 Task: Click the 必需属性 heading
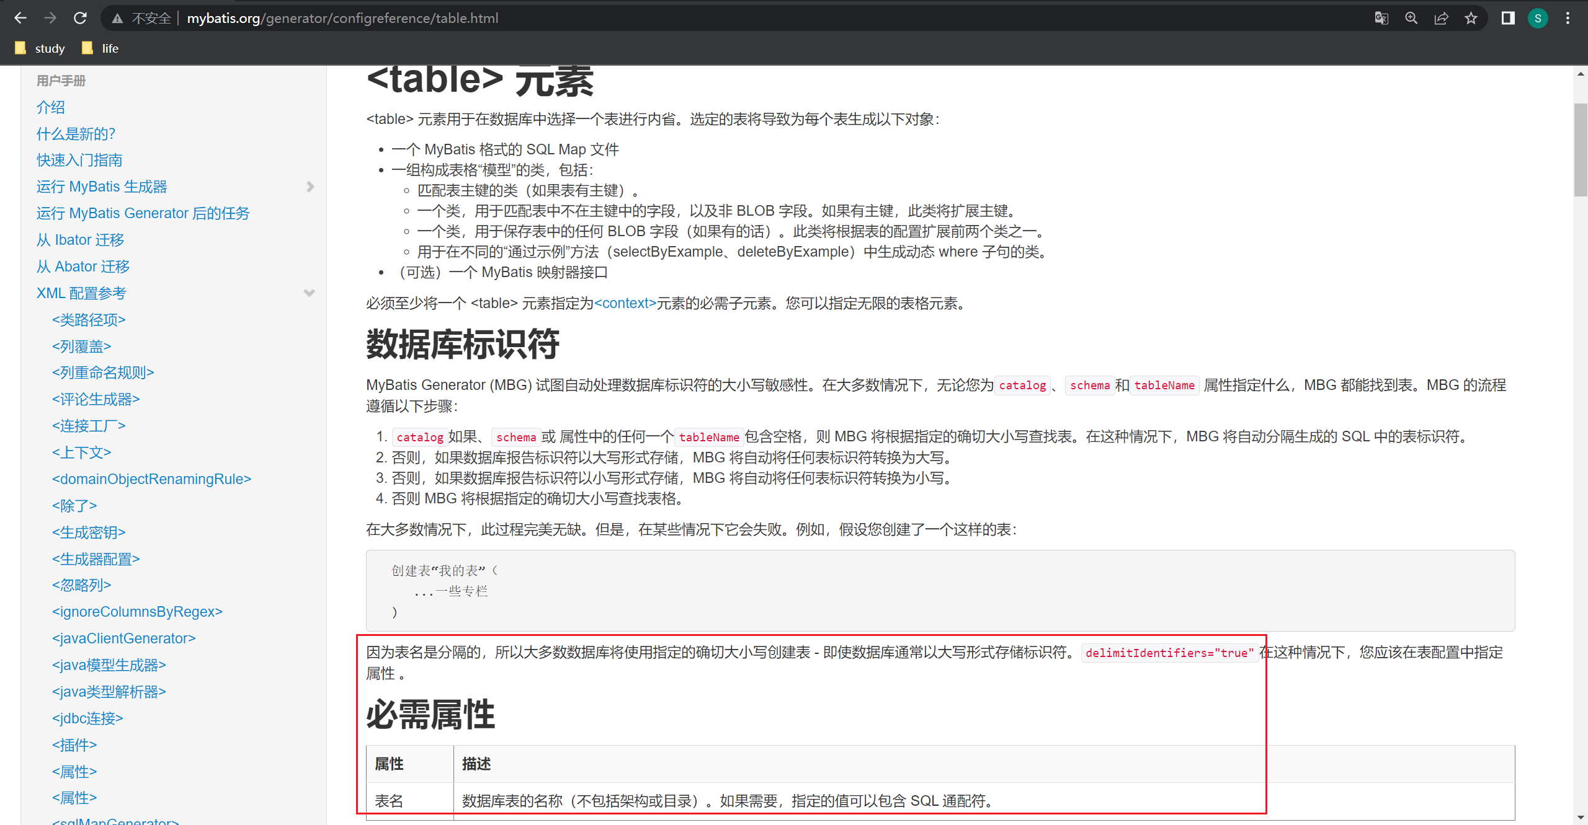coord(430,715)
